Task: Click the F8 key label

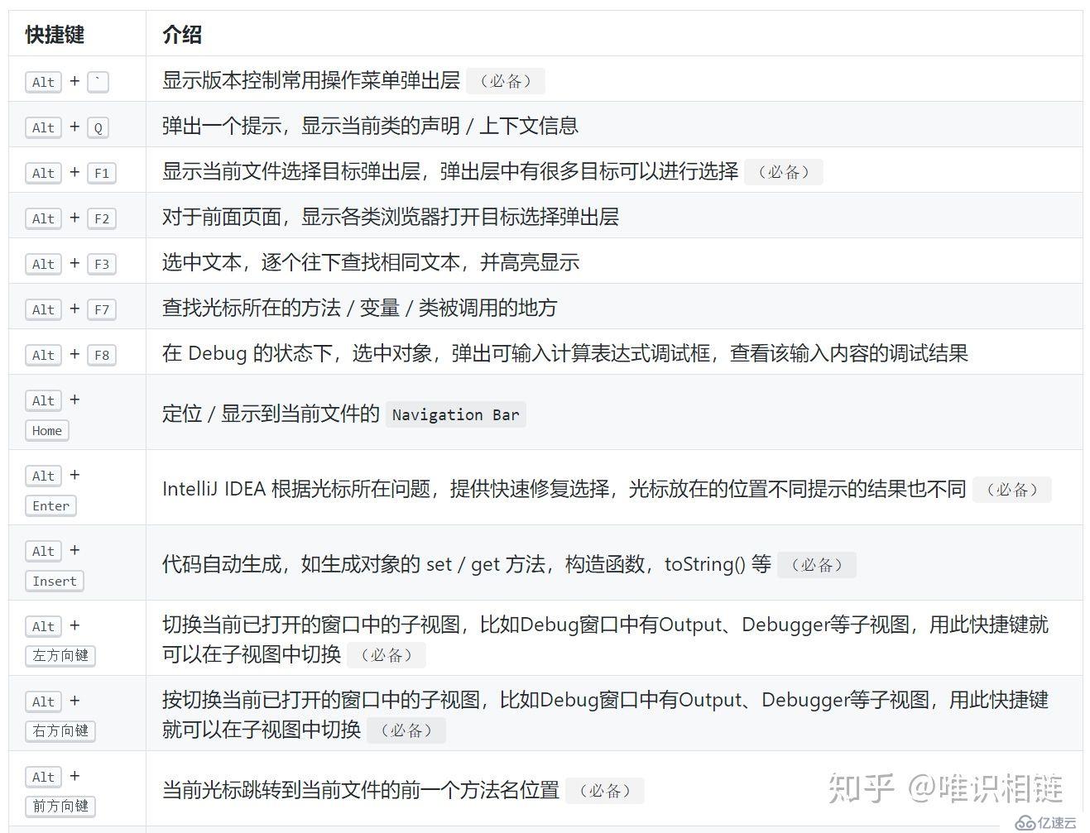Action: click(102, 355)
